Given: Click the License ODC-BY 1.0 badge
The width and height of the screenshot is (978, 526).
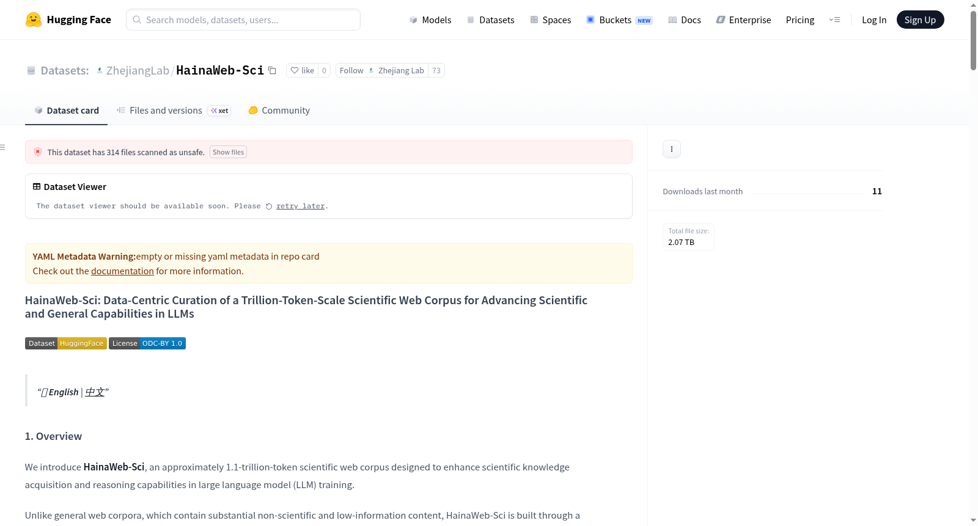Looking at the screenshot, I should click(x=147, y=343).
